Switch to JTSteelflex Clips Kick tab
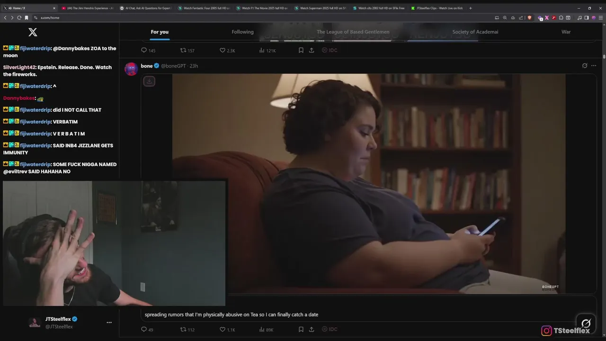This screenshot has height=341, width=606. click(436, 8)
